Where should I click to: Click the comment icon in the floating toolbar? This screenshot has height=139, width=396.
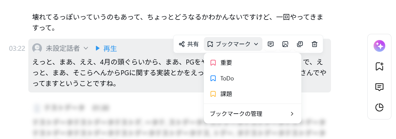coord(271,44)
